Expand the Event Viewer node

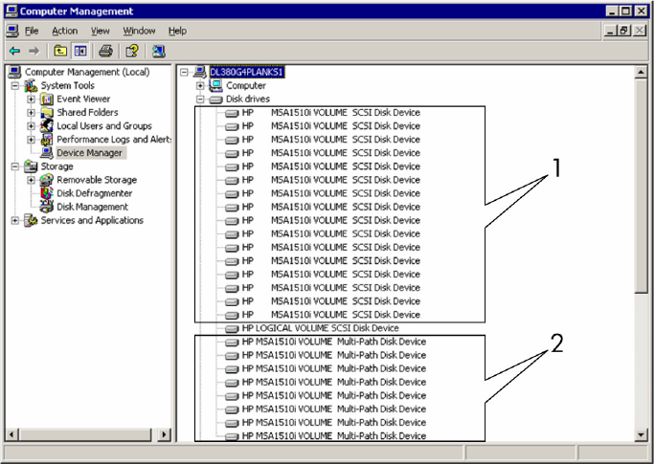32,99
